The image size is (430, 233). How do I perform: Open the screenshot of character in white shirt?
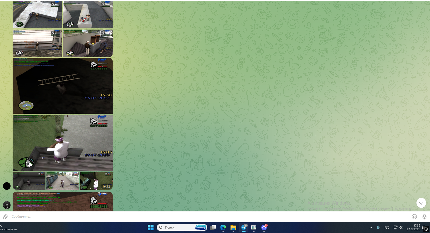[x=62, y=143]
